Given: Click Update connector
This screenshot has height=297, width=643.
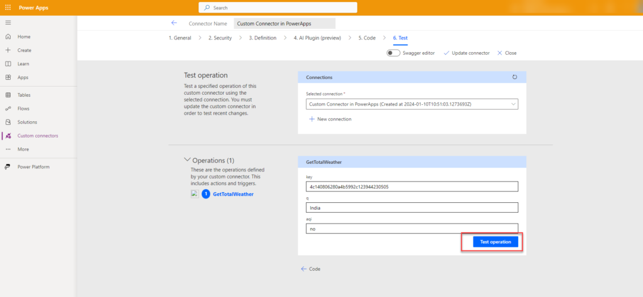Looking at the screenshot, I should coord(467,53).
